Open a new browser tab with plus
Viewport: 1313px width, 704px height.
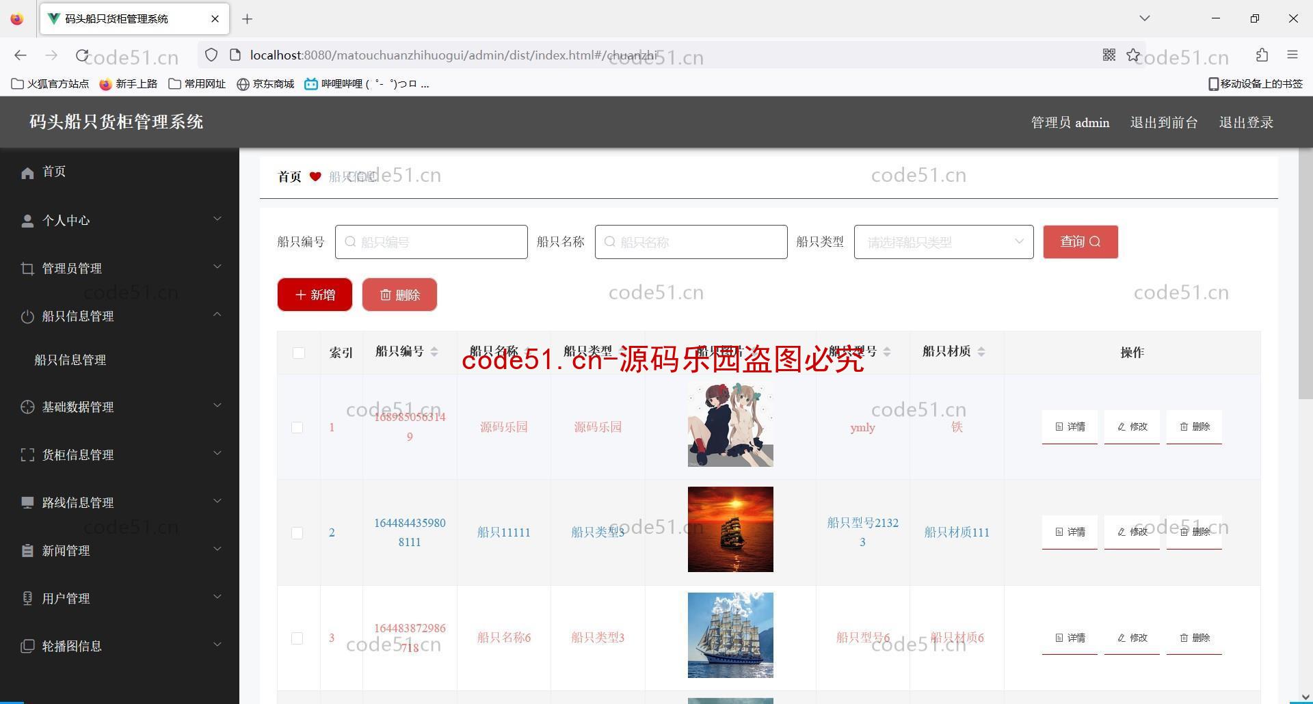click(248, 19)
